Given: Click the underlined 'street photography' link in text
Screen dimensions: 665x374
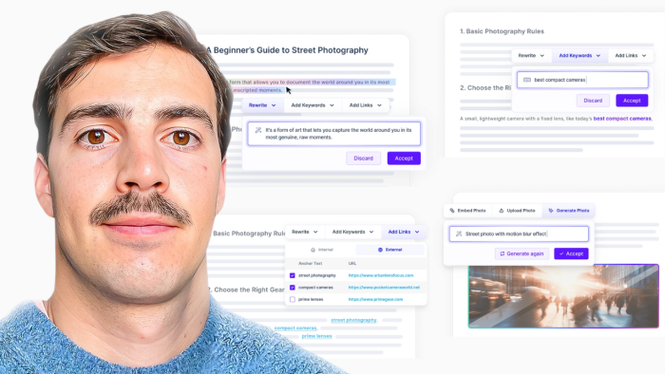Looking at the screenshot, I should [353, 320].
